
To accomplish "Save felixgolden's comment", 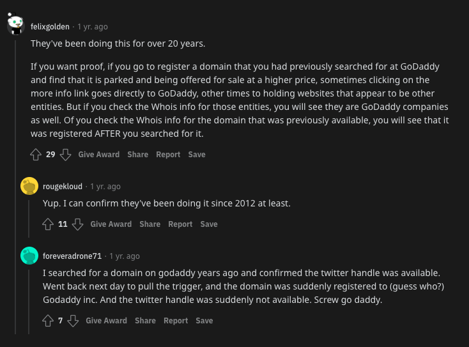I will [197, 155].
